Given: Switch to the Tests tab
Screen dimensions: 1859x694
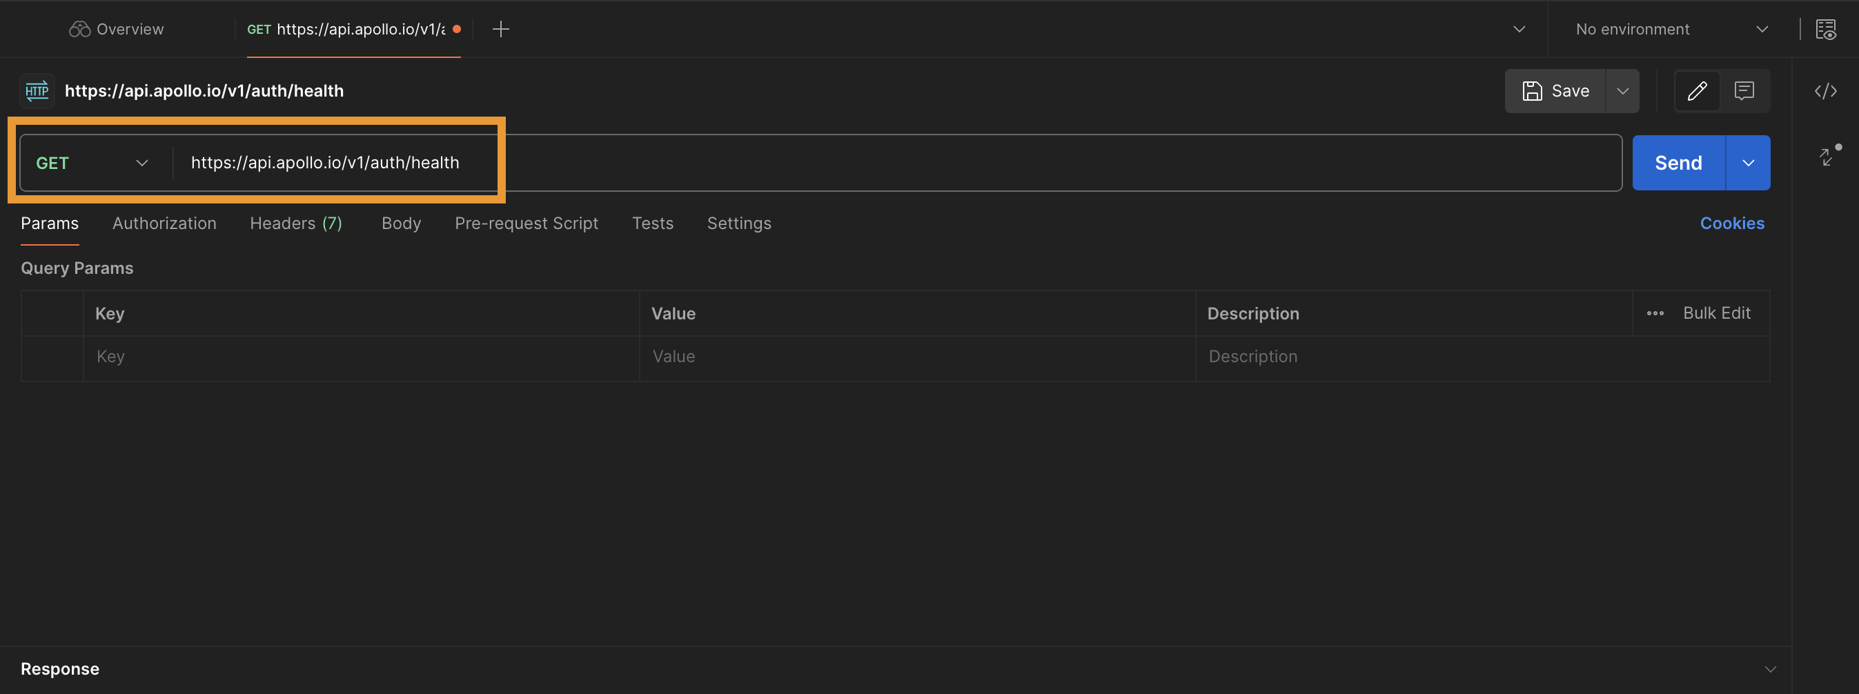Looking at the screenshot, I should 652,223.
